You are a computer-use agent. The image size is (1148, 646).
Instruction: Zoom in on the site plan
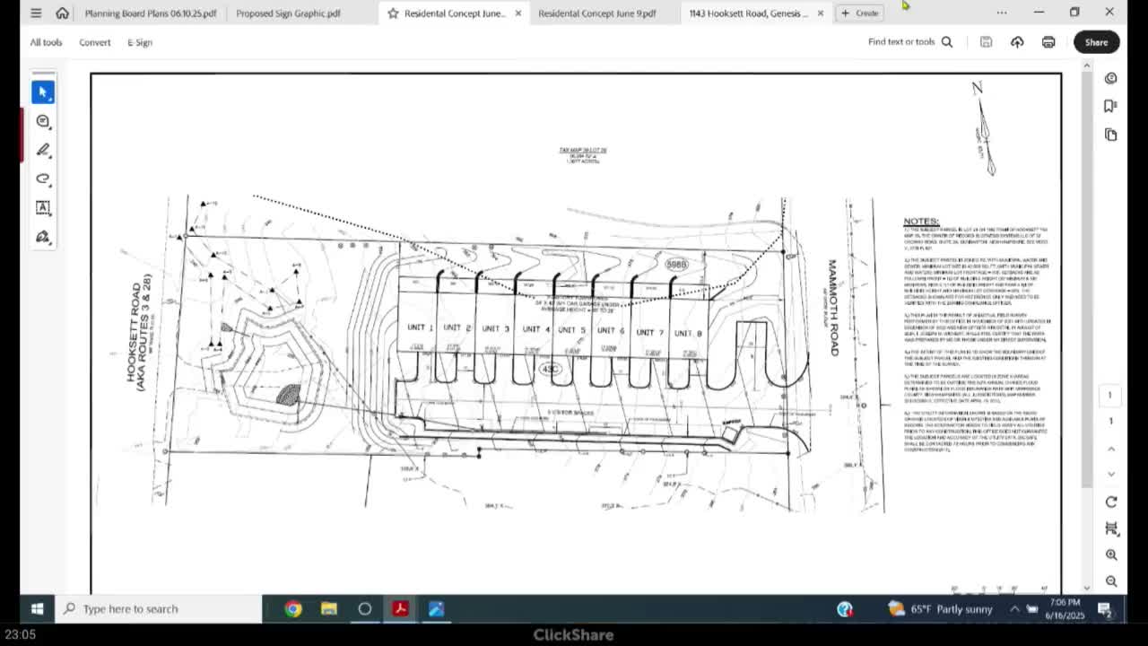(x=1111, y=555)
